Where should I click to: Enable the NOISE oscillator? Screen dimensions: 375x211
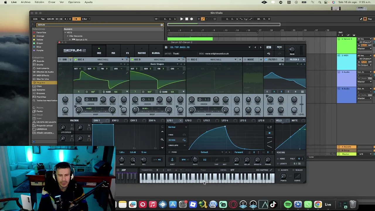point(245,59)
